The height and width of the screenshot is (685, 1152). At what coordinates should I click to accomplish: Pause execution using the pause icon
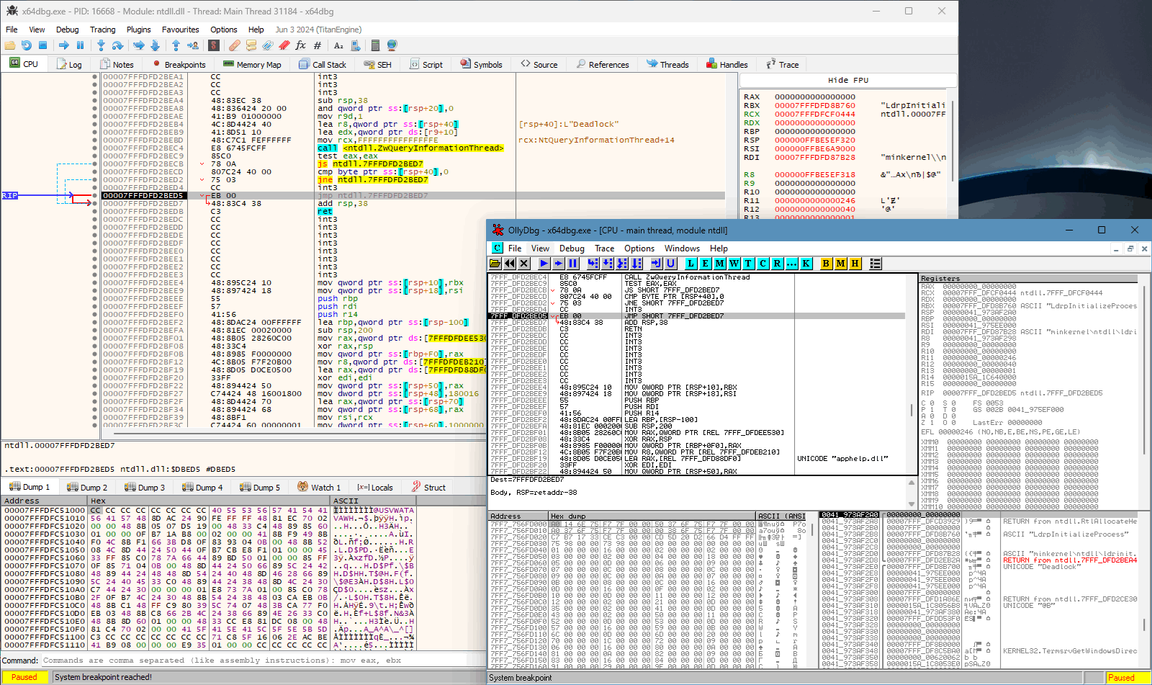click(x=80, y=45)
